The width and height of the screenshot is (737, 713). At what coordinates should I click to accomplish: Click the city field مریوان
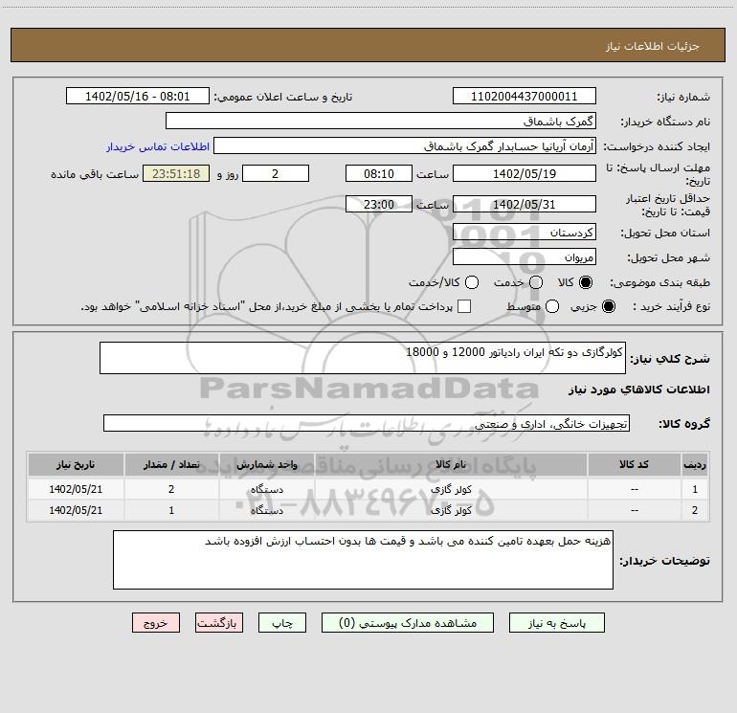(x=525, y=257)
